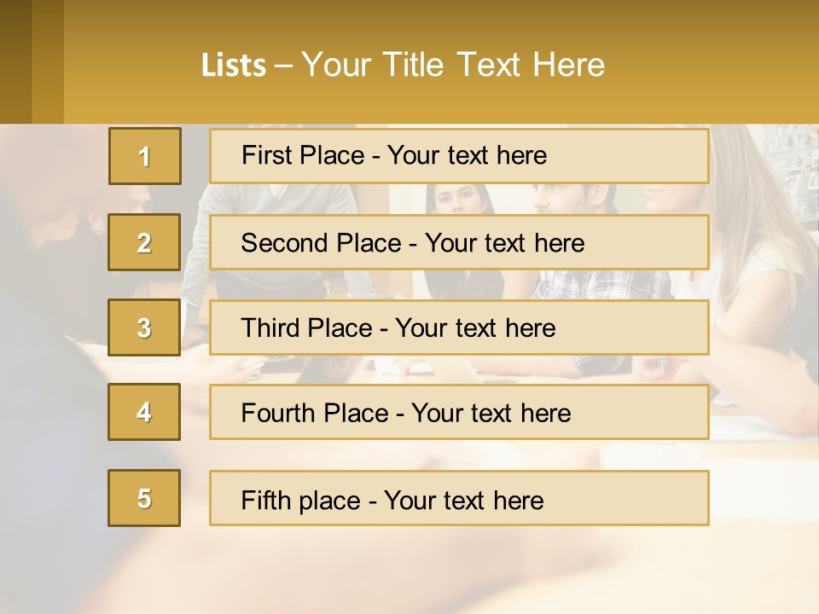Image resolution: width=819 pixels, height=614 pixels.
Task: Click the Fourth Place text bar
Action: [459, 412]
